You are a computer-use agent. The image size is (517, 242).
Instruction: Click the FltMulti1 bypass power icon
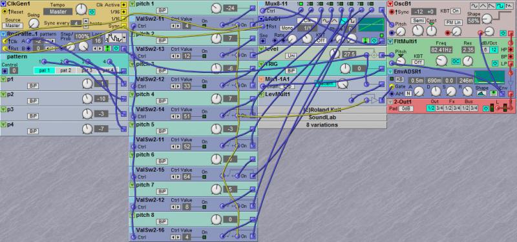pos(494,63)
